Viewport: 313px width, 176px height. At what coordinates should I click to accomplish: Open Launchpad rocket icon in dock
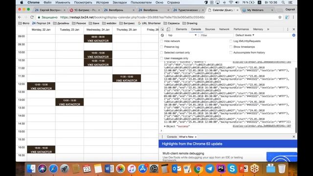(x=65, y=169)
